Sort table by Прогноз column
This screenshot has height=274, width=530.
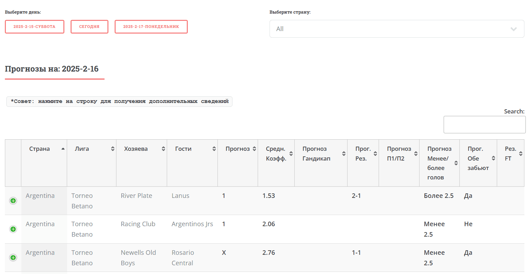pos(238,163)
